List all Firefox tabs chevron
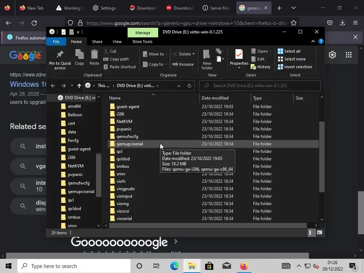The width and height of the screenshot is (364, 273). pyautogui.click(x=293, y=8)
